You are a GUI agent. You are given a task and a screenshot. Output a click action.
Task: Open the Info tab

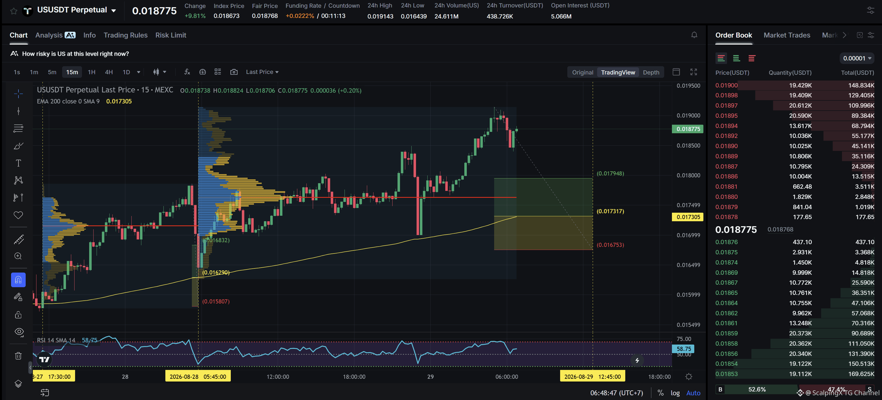click(89, 35)
